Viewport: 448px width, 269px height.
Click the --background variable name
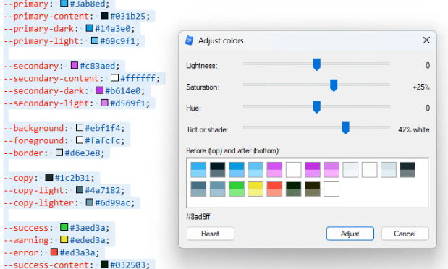[34, 128]
